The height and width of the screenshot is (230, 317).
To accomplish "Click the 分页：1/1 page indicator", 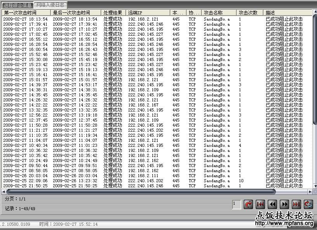I will click(16, 199).
